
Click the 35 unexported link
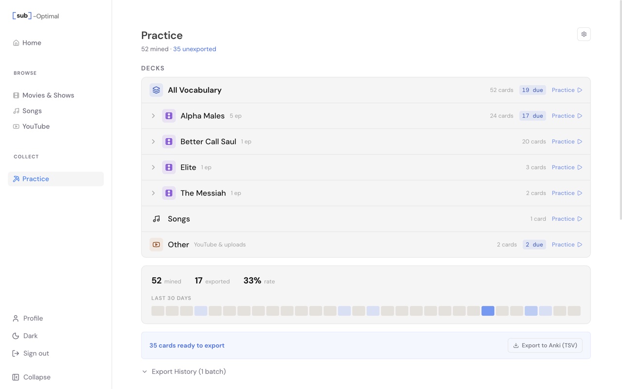click(194, 49)
